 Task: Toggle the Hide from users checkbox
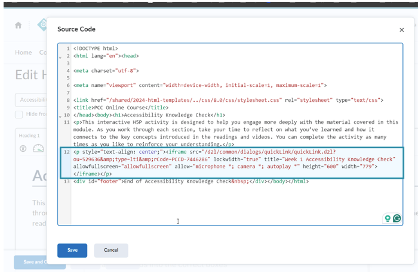tap(19, 114)
